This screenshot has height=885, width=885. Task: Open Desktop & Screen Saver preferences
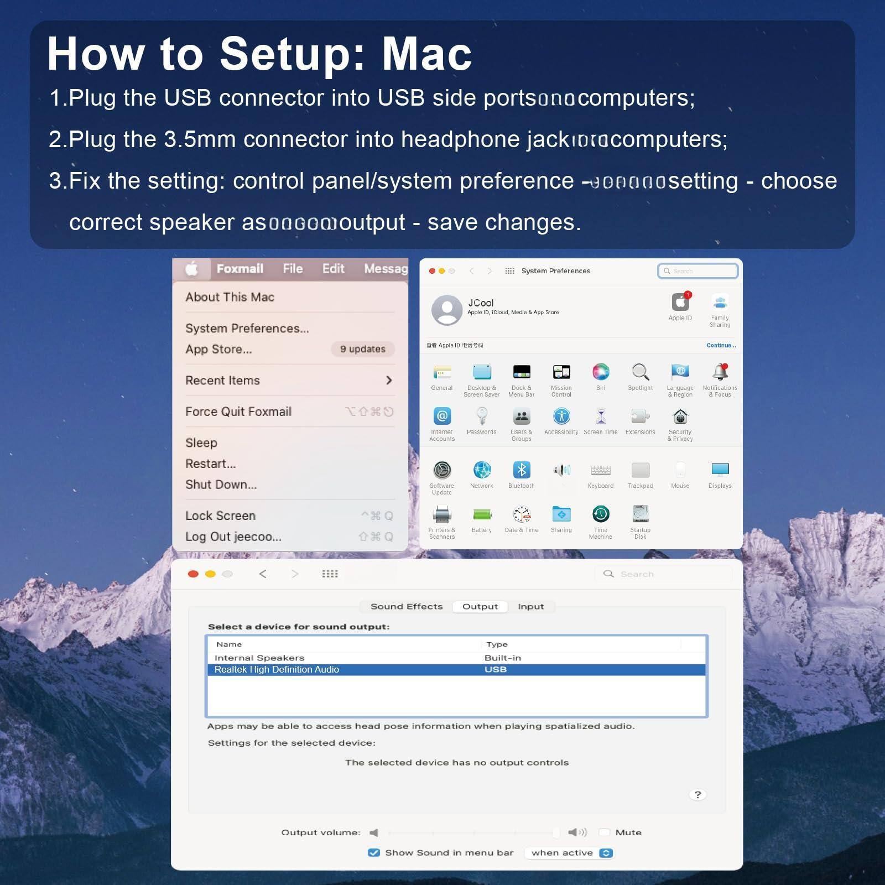[x=482, y=372]
